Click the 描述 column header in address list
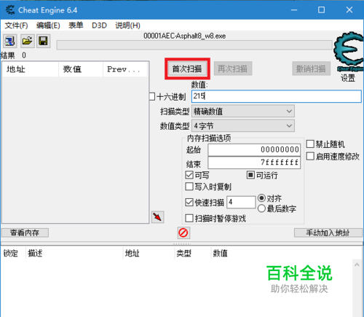 [x=74, y=254]
